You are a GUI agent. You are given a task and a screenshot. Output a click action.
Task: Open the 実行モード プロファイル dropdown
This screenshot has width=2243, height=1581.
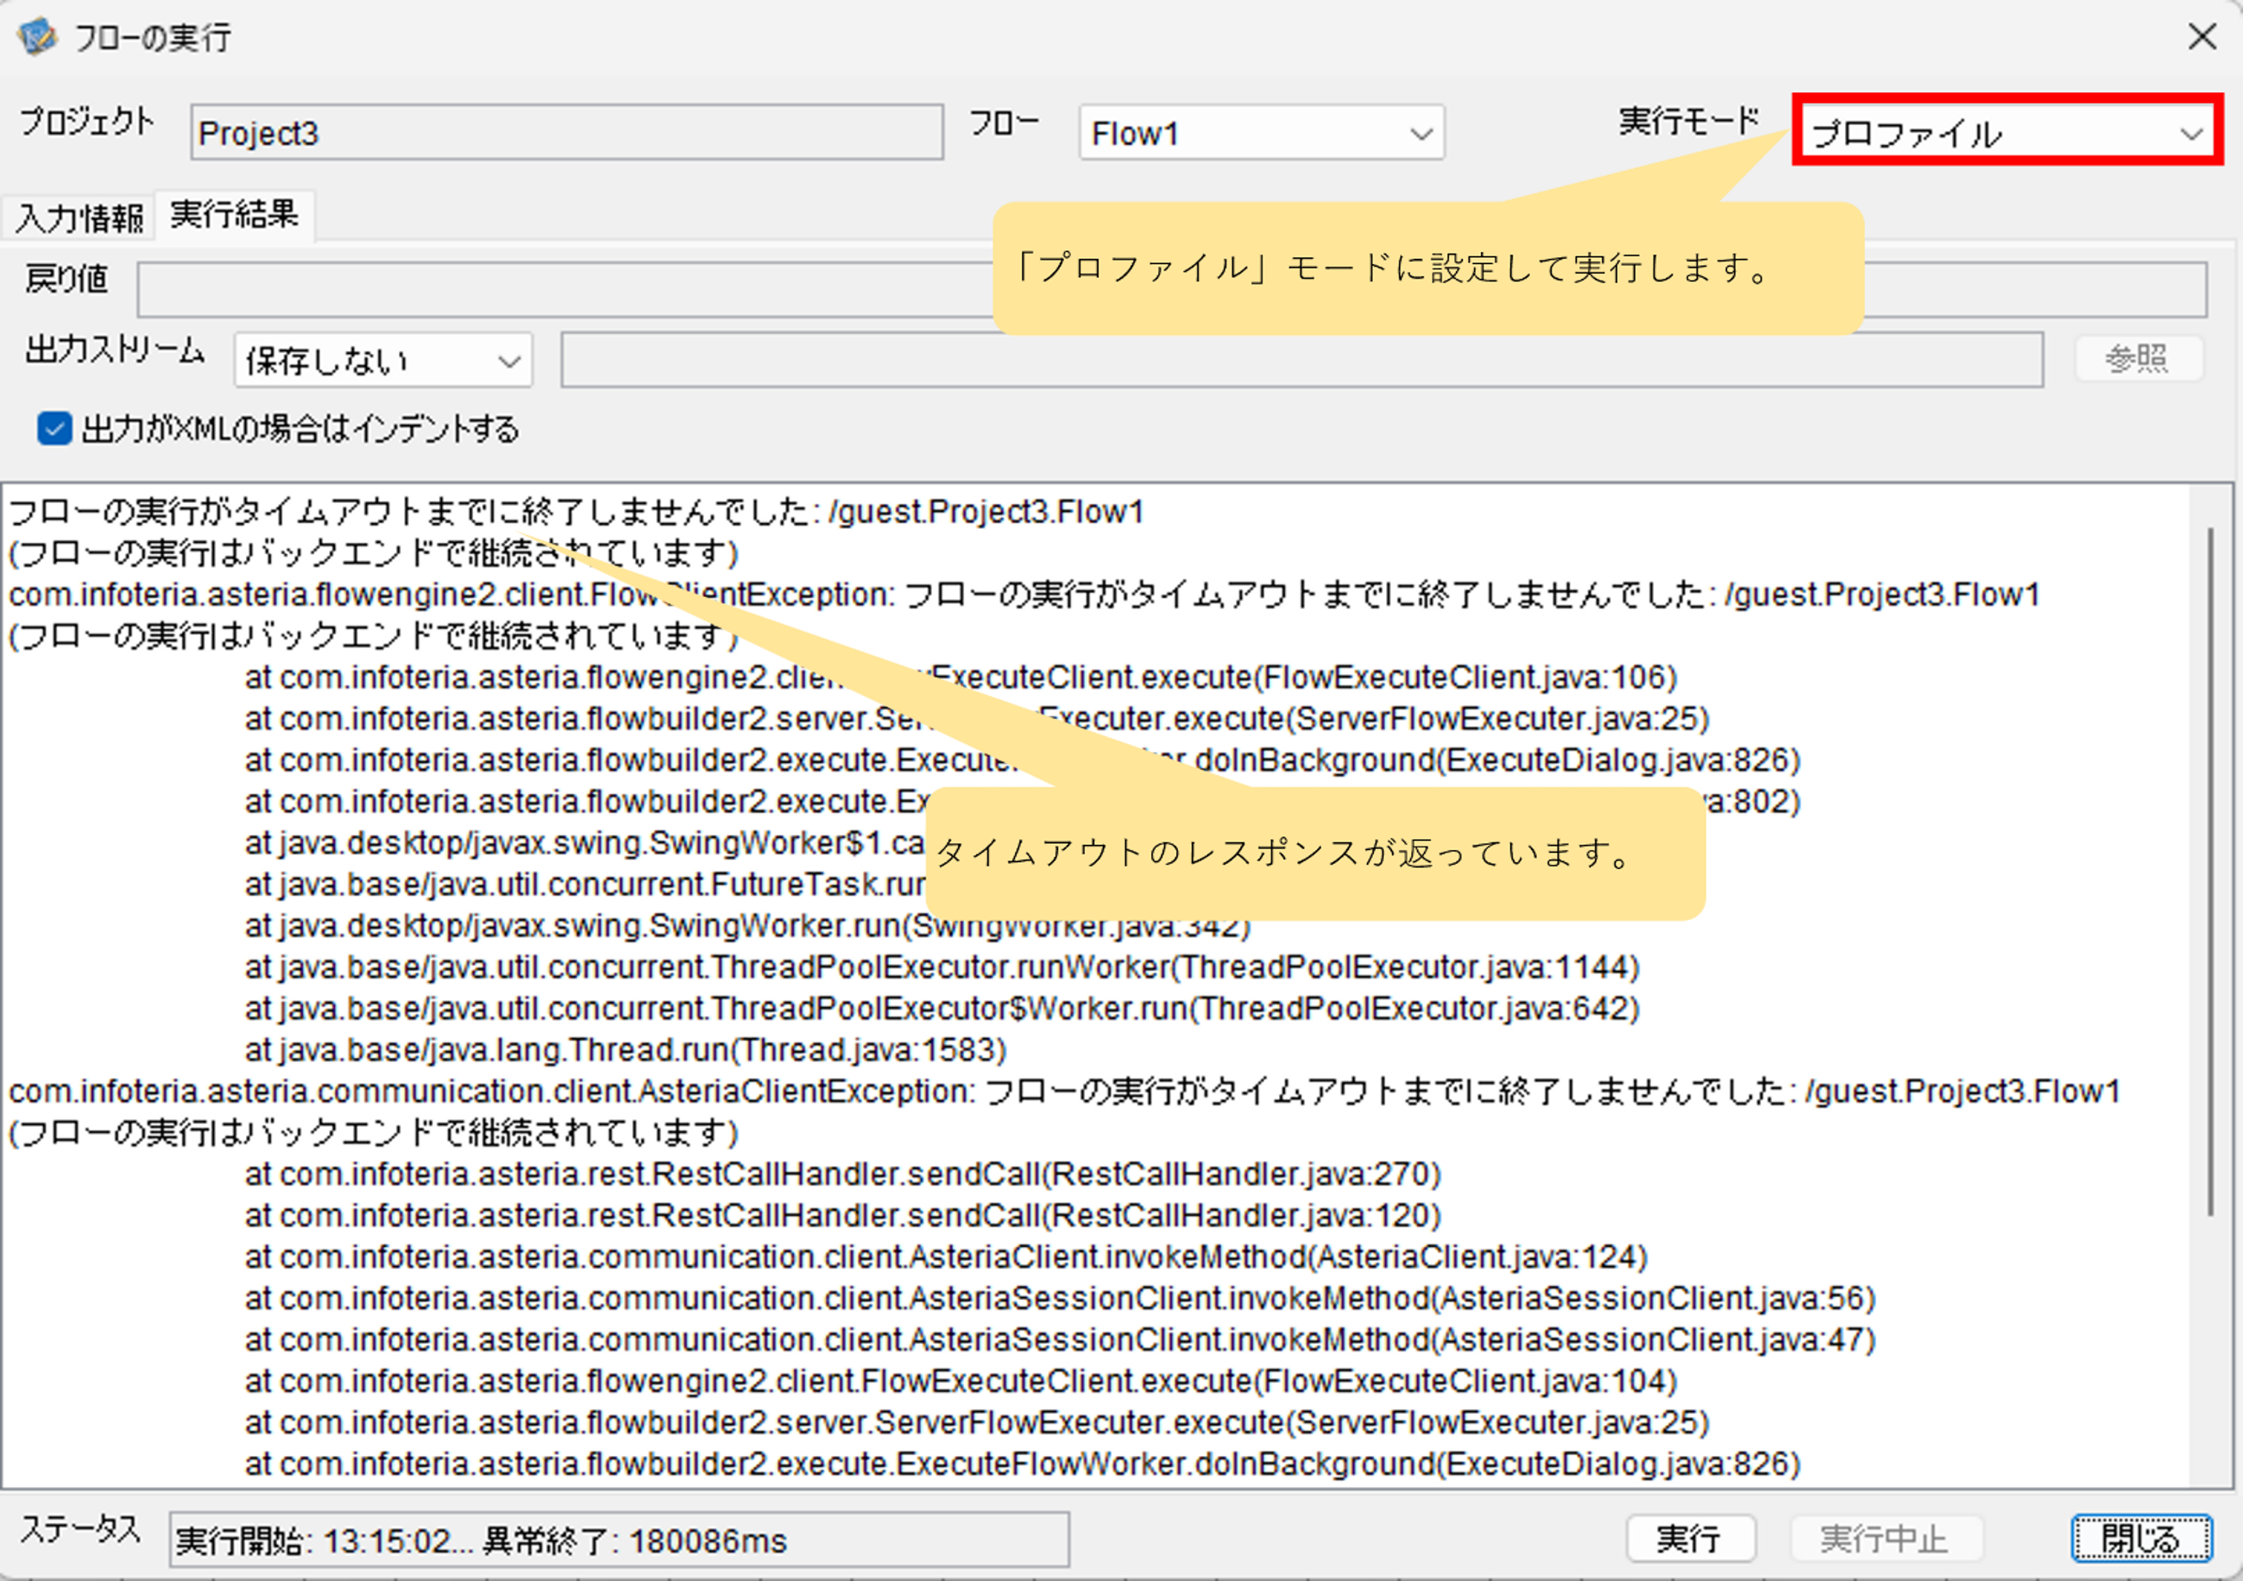pos(2006,132)
